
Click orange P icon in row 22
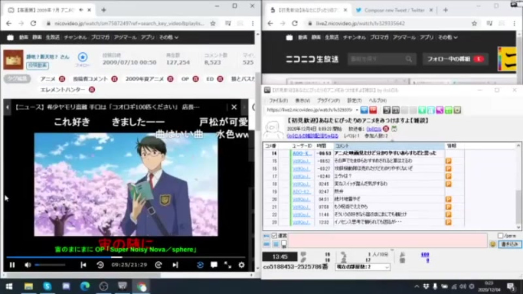pyautogui.click(x=448, y=215)
